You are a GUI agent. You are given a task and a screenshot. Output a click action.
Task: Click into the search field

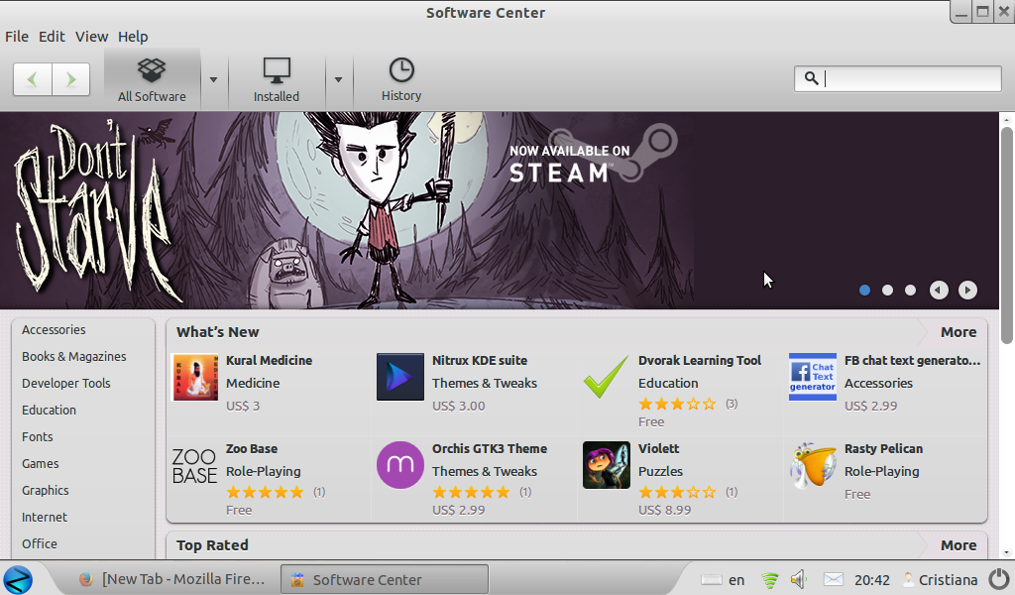(x=898, y=78)
